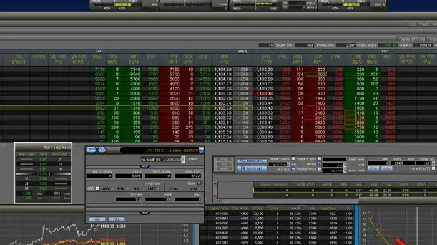Click call bid quantity 288 in option chain
Image resolution: width=437 pixels, height=245 pixels.
114,127
